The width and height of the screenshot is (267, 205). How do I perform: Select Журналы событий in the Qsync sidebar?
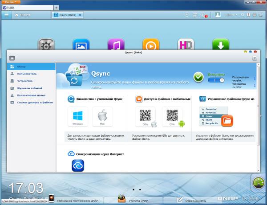[x=31, y=88]
